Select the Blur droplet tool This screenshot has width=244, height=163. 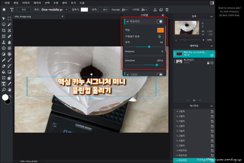pyautogui.click(x=9, y=42)
